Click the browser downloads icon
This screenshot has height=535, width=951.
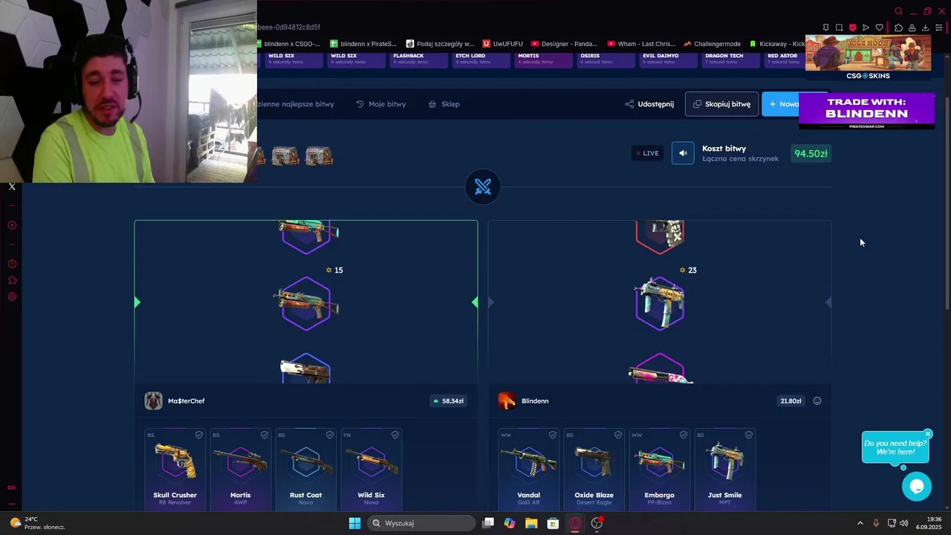pyautogui.click(x=925, y=27)
